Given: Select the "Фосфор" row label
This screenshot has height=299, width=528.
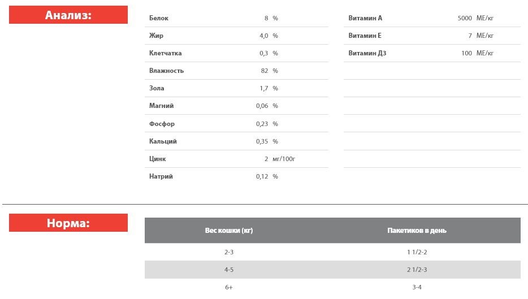Looking at the screenshot, I should pos(162,124).
